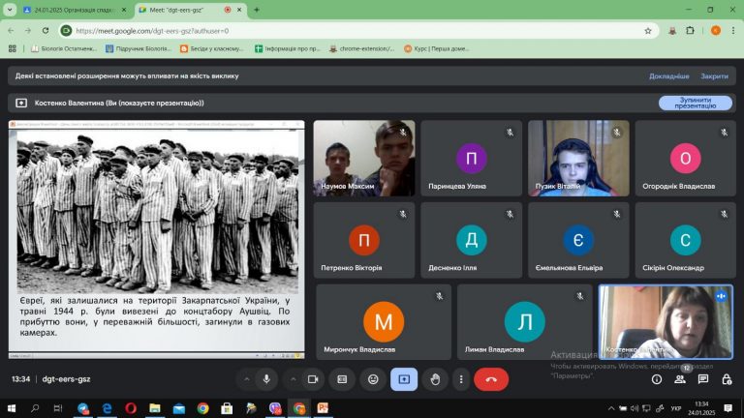Click the Паринцева Уляна avatar
The height and width of the screenshot is (418, 744).
[471, 159]
